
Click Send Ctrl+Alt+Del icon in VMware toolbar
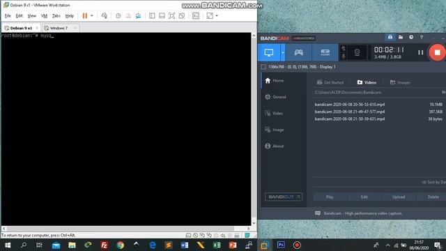tap(105, 15)
